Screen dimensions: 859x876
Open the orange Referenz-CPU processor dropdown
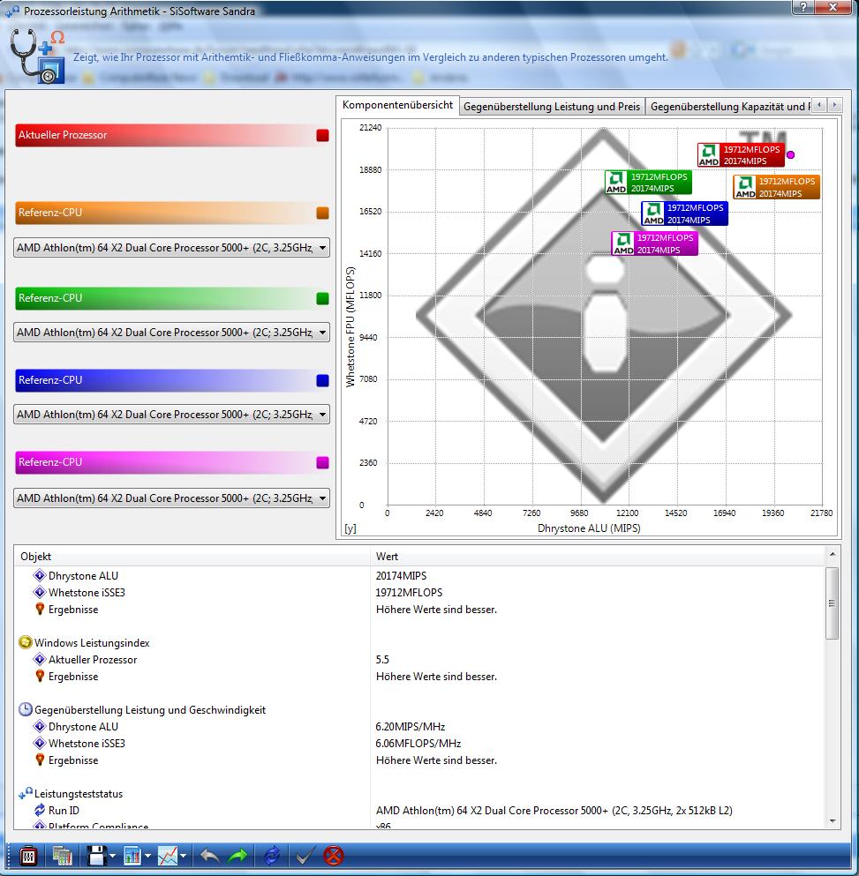(171, 248)
